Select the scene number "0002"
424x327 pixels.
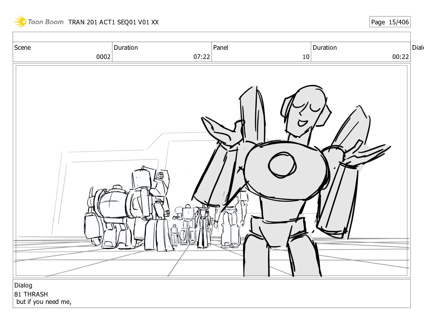(x=103, y=57)
